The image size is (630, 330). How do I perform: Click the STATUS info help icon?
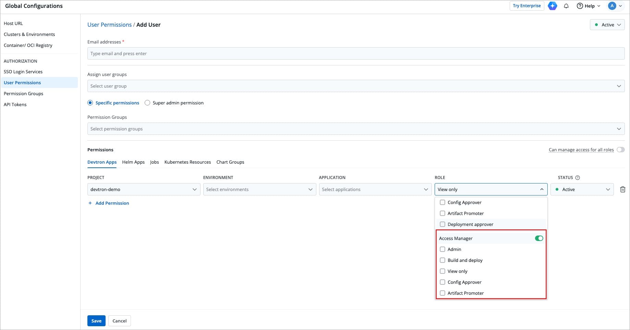pos(578,178)
